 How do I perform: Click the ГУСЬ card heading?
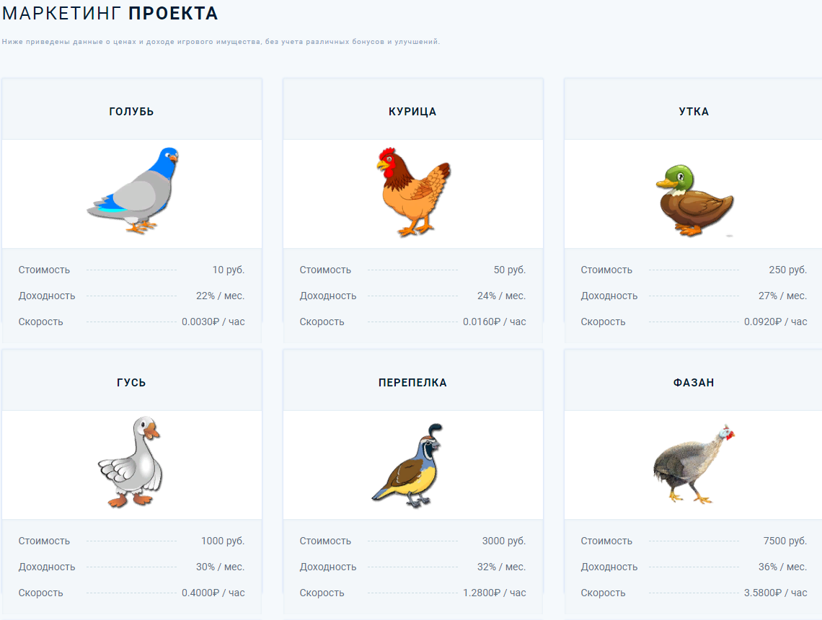pos(131,383)
